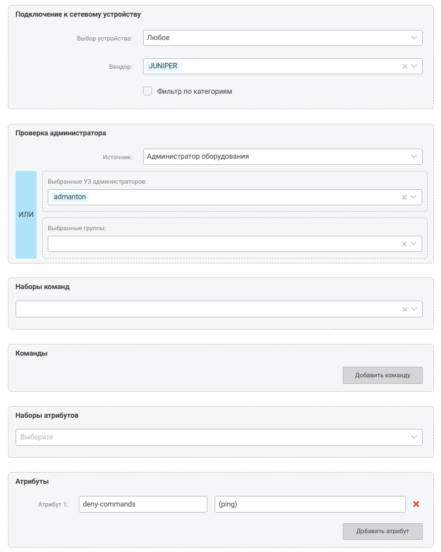Click the admanton account tag

pos(70,197)
